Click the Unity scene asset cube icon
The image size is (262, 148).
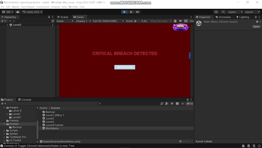point(199,23)
